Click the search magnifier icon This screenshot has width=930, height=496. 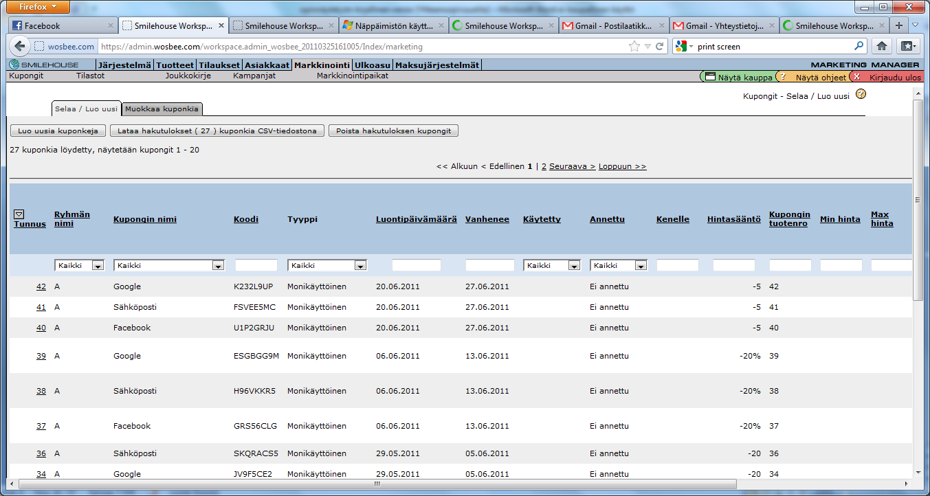859,47
